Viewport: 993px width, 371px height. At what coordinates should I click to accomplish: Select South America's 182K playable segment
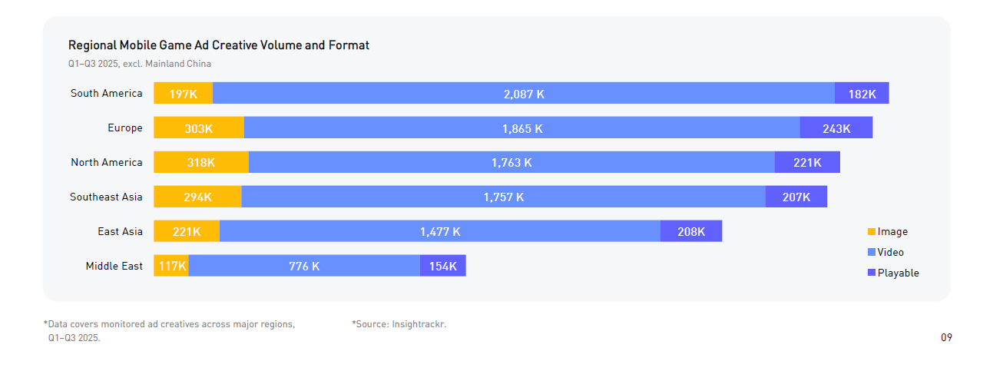click(862, 94)
